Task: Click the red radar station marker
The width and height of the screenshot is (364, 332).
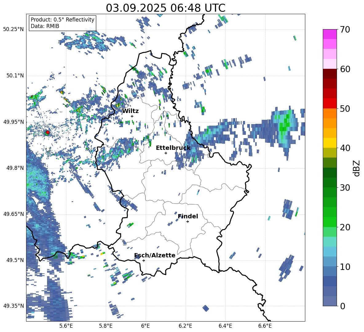Action: click(48, 132)
